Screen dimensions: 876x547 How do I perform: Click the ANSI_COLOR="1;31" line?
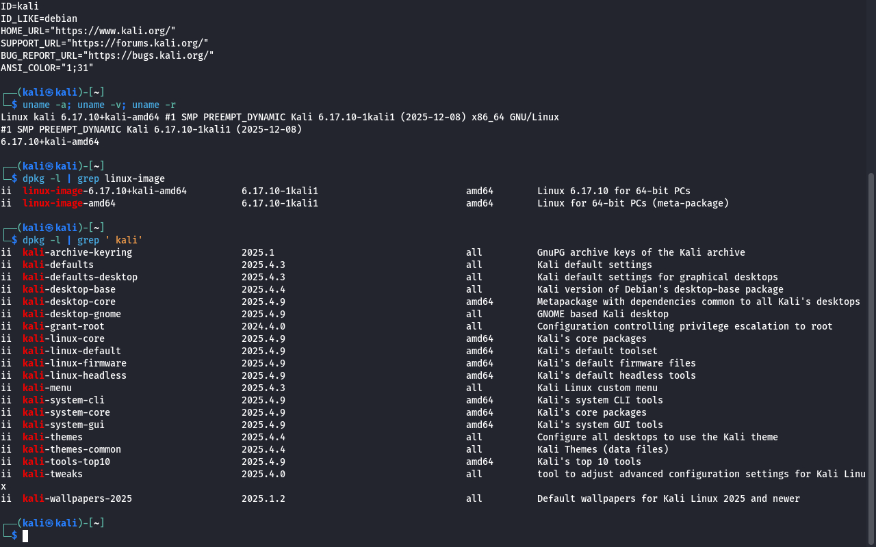tap(47, 68)
